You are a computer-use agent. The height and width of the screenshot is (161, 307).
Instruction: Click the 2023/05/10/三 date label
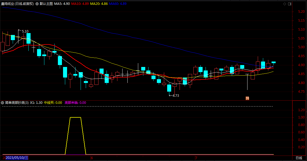[17, 158]
